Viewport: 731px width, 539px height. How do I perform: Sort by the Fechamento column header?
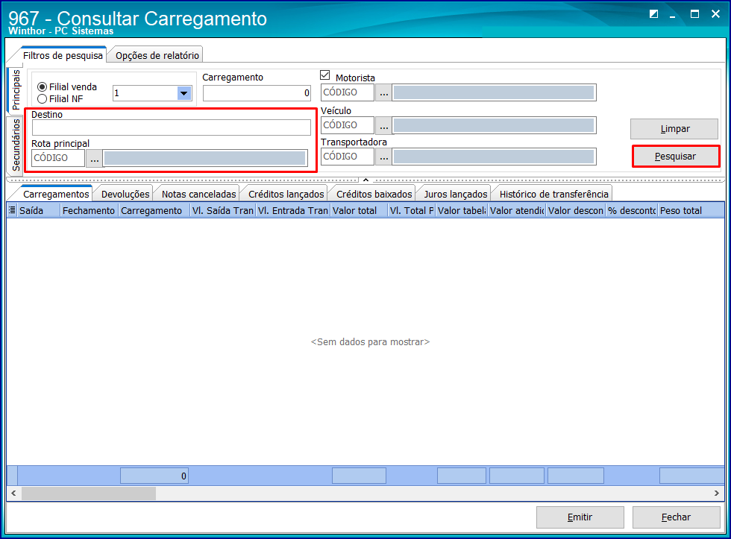pos(89,210)
